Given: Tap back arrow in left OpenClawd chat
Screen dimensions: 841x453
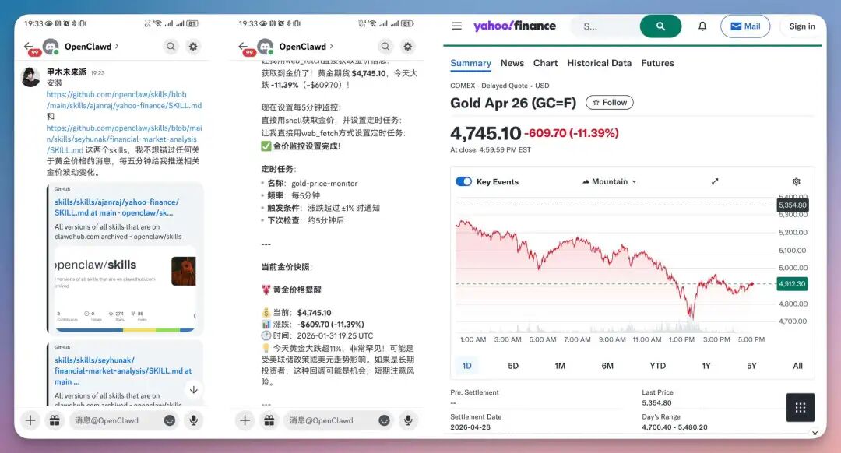Looking at the screenshot, I should point(29,47).
